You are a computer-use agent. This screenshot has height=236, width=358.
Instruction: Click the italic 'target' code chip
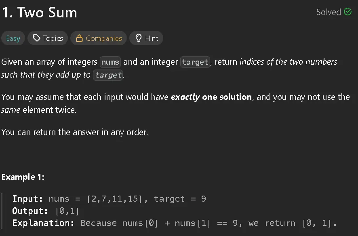point(108,75)
